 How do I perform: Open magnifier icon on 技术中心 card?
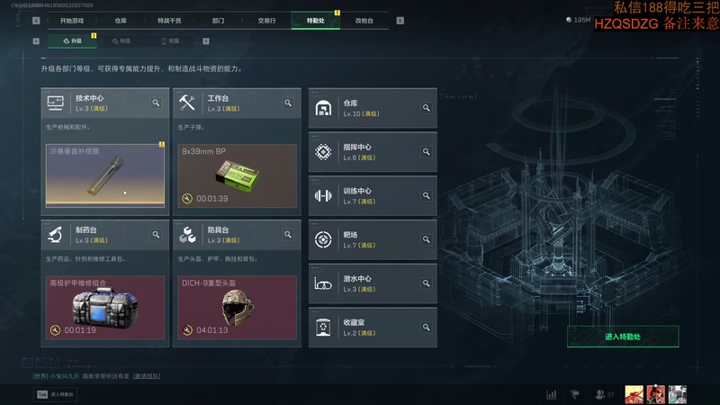pyautogui.click(x=156, y=103)
